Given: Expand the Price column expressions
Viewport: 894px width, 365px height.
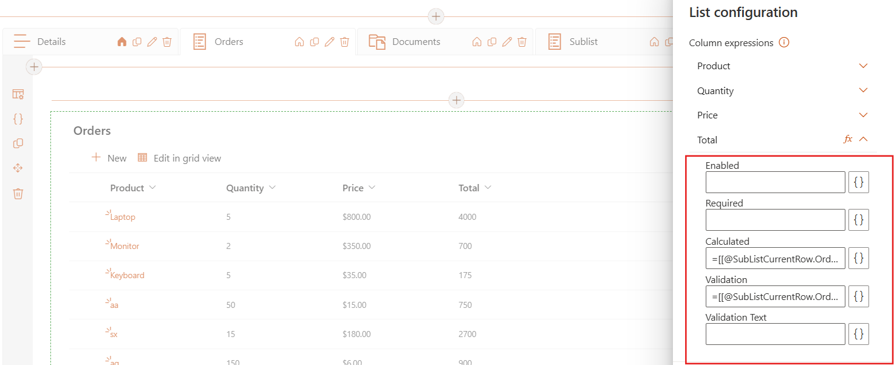Looking at the screenshot, I should coord(864,115).
